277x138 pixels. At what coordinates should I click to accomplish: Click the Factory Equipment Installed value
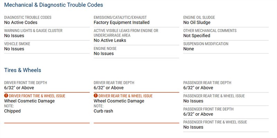(122, 22)
